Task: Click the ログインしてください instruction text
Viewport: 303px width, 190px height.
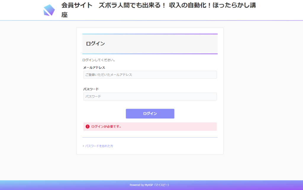Action: (99, 60)
